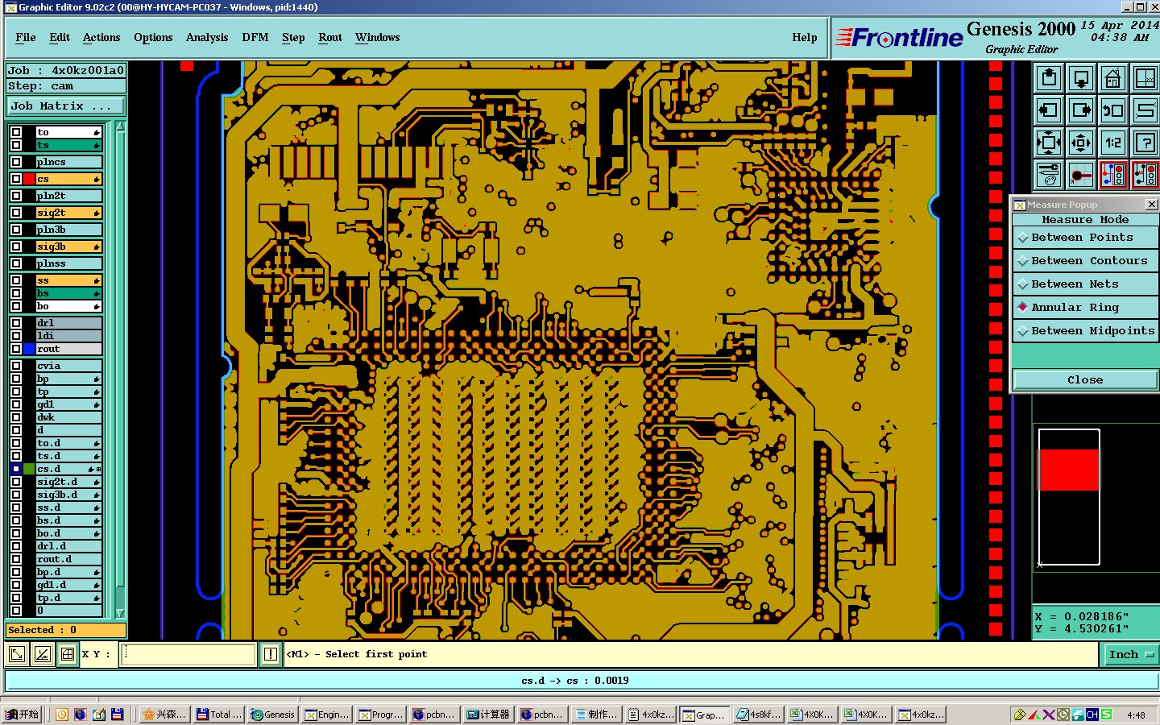Open the XY window-split view icon

pyautogui.click(x=1145, y=78)
